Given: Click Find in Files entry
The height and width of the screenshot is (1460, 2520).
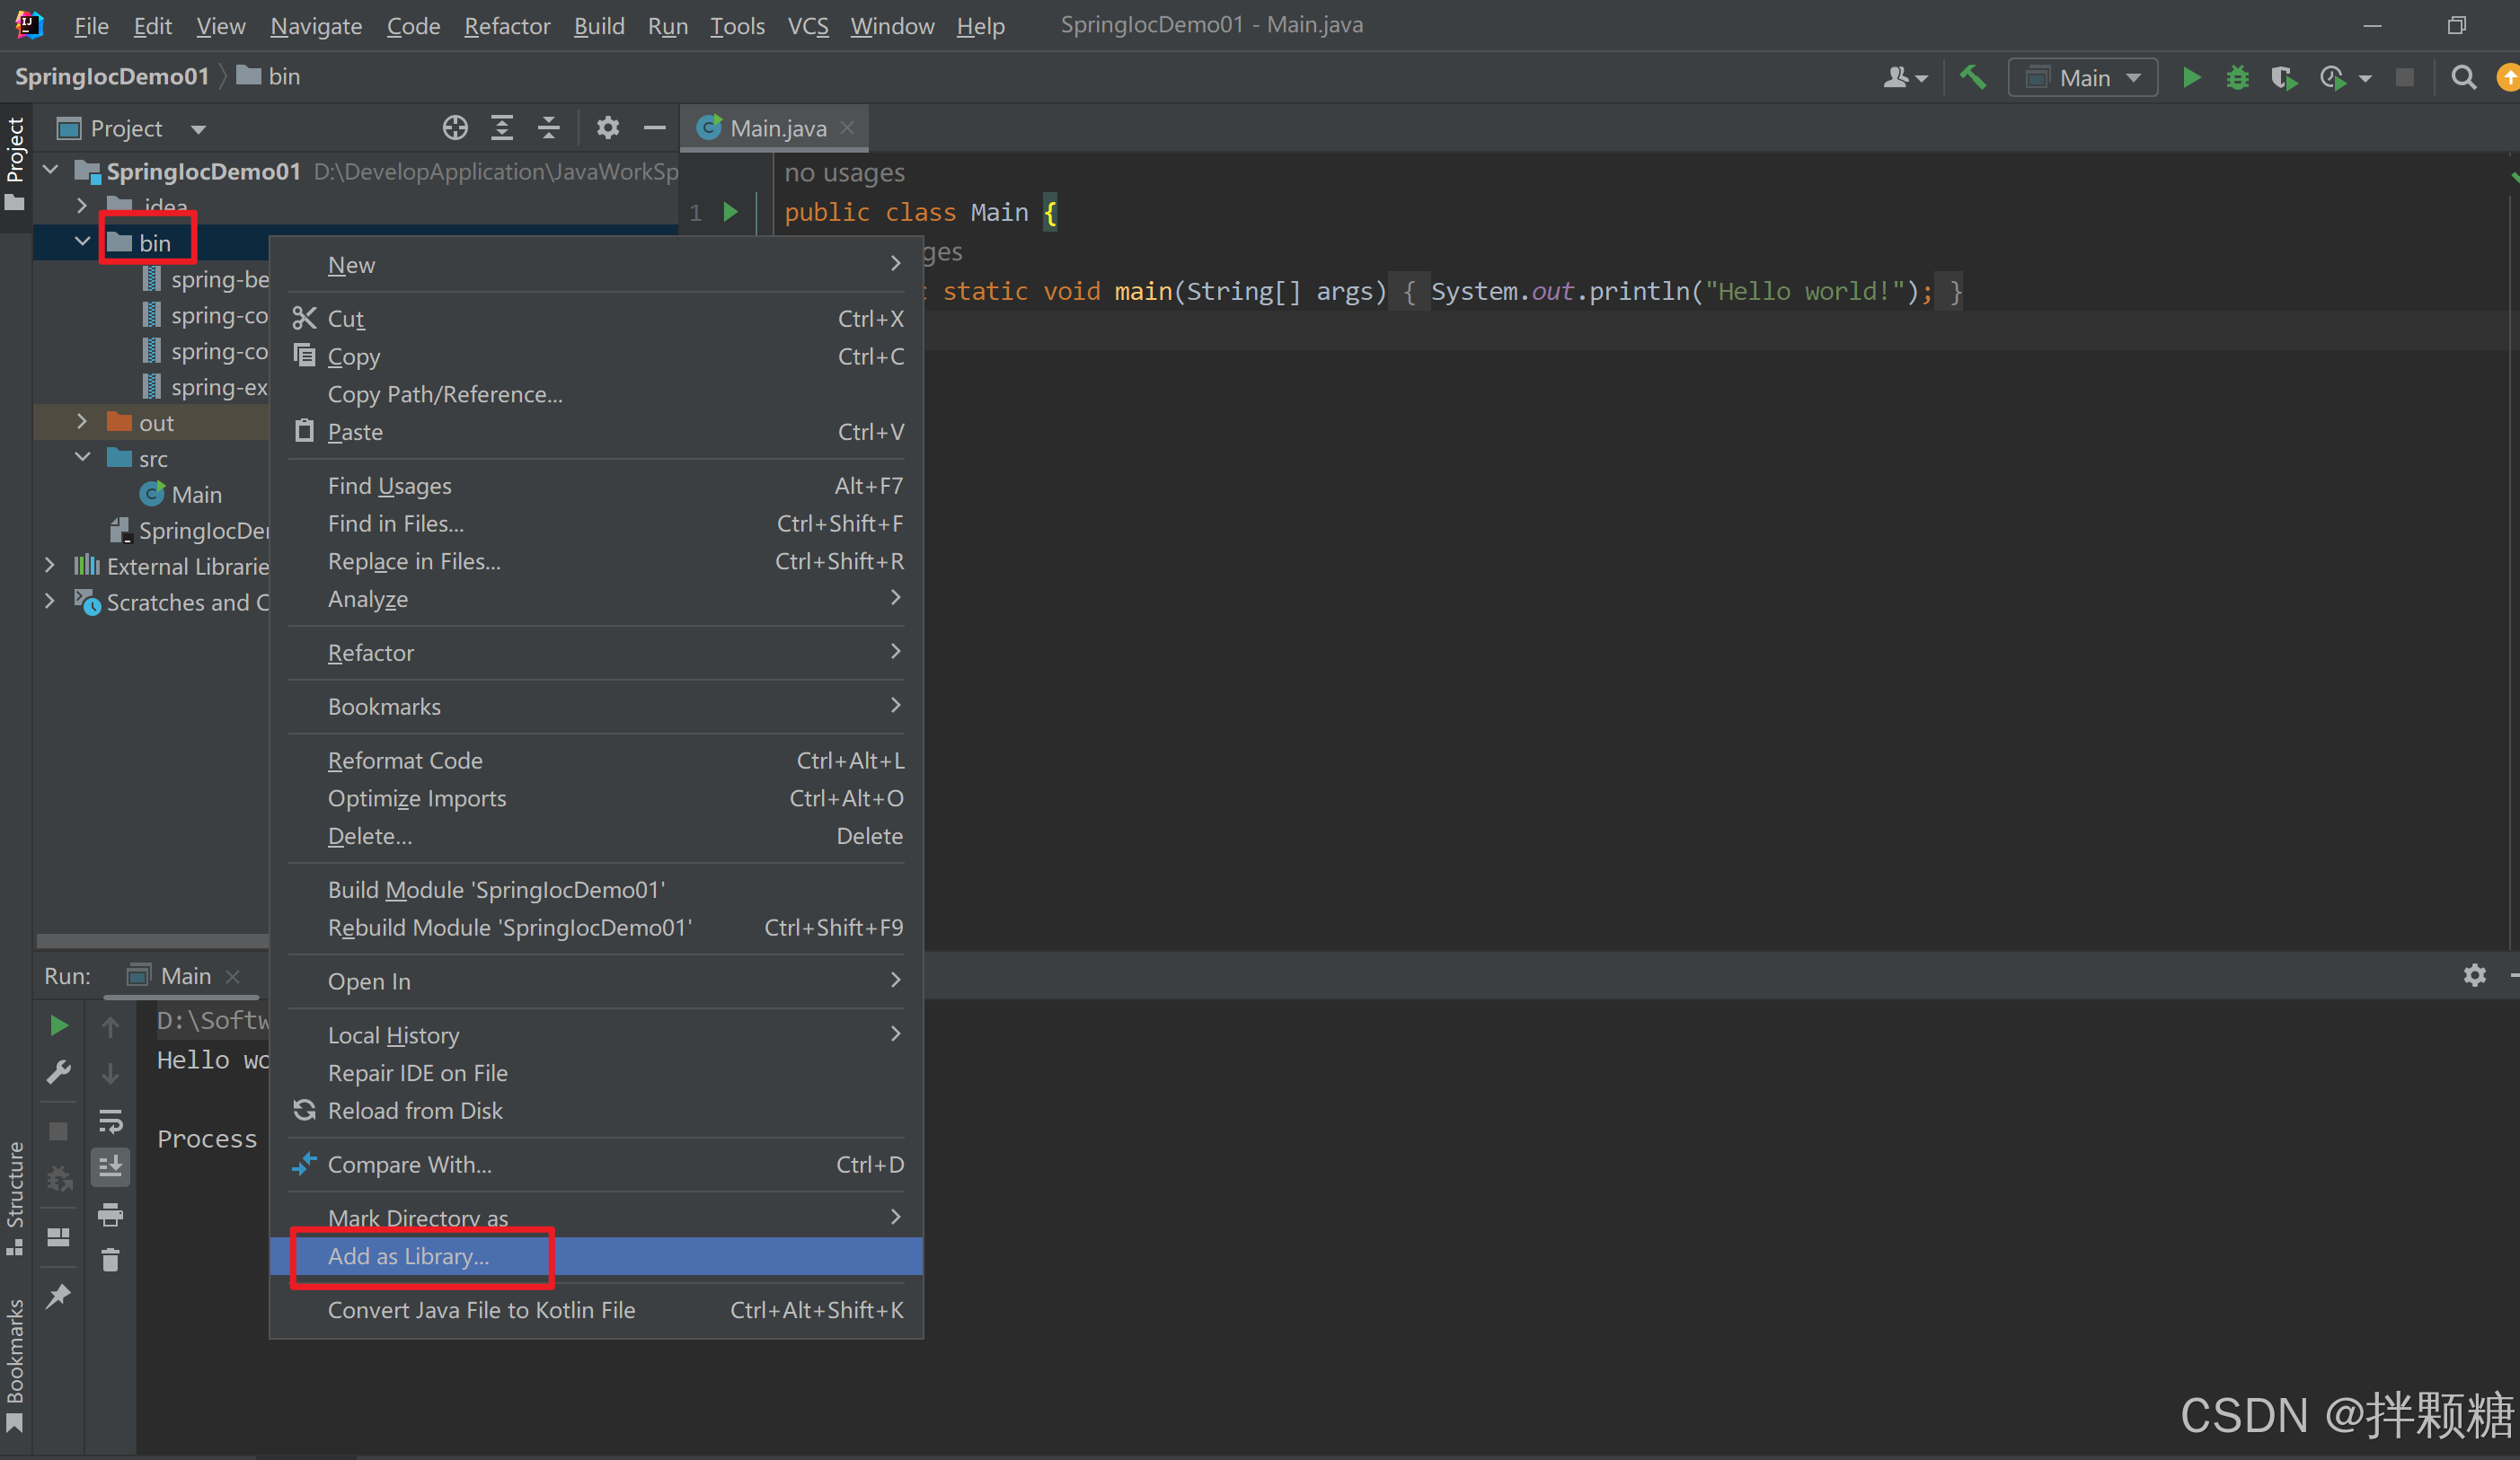Looking at the screenshot, I should [x=395, y=523].
